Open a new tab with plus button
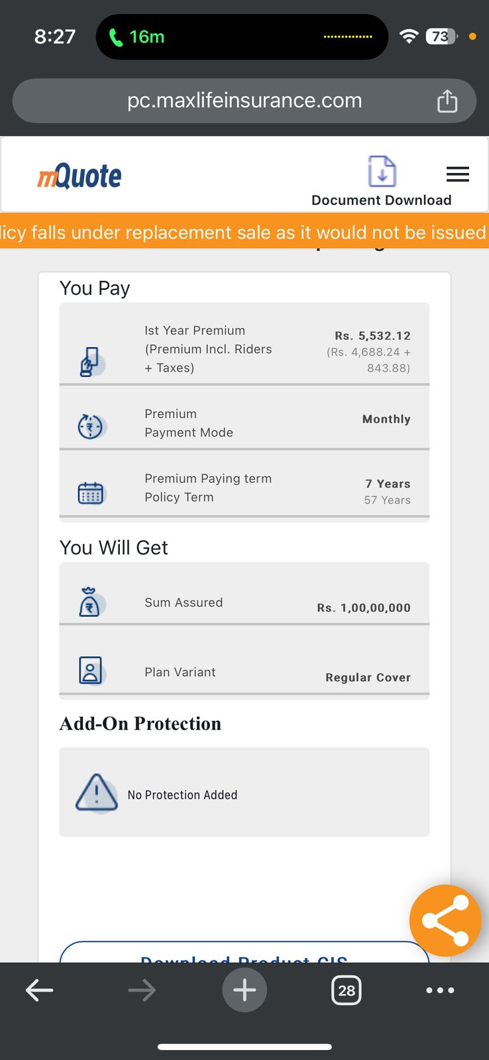This screenshot has height=1060, width=489. point(244,990)
